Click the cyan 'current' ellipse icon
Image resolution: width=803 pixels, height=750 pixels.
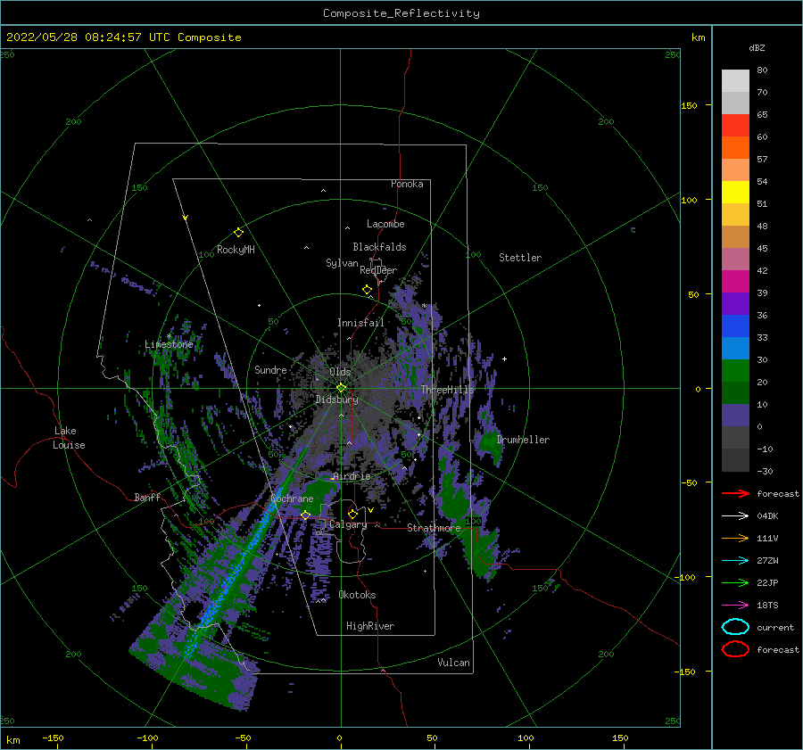point(735,627)
